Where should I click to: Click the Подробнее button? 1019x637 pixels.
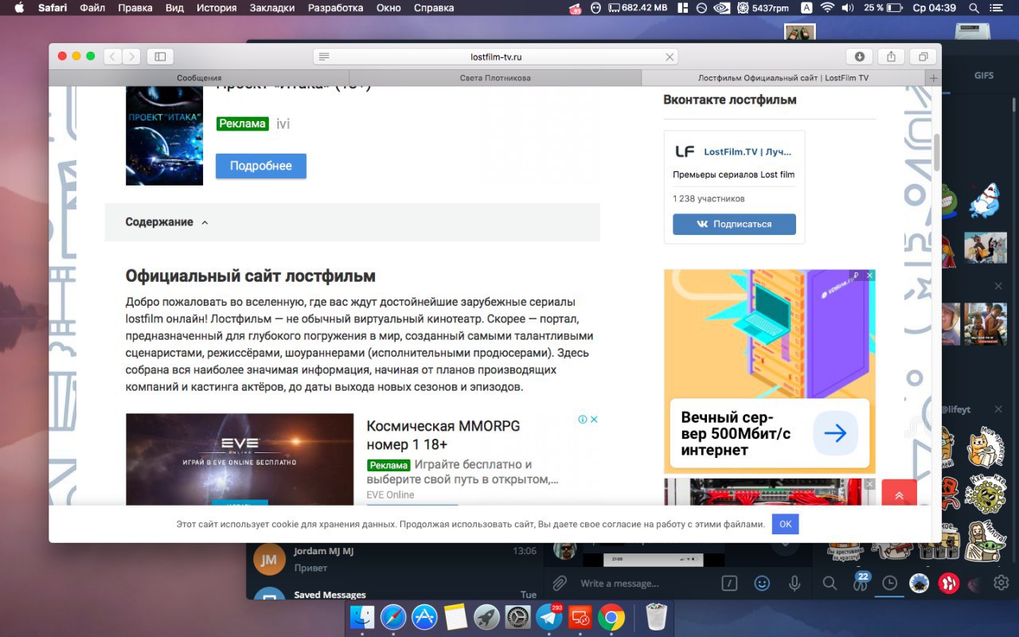tap(261, 166)
